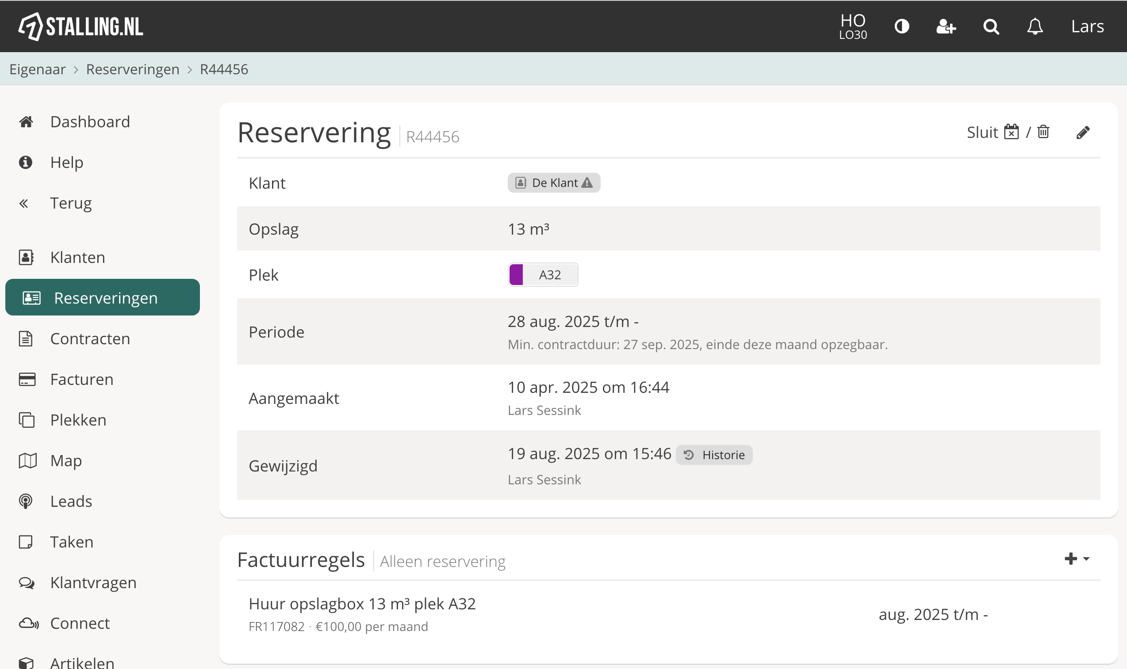The height and width of the screenshot is (669, 1127).
Task: Open the De Klant customer badge
Action: pyautogui.click(x=554, y=182)
